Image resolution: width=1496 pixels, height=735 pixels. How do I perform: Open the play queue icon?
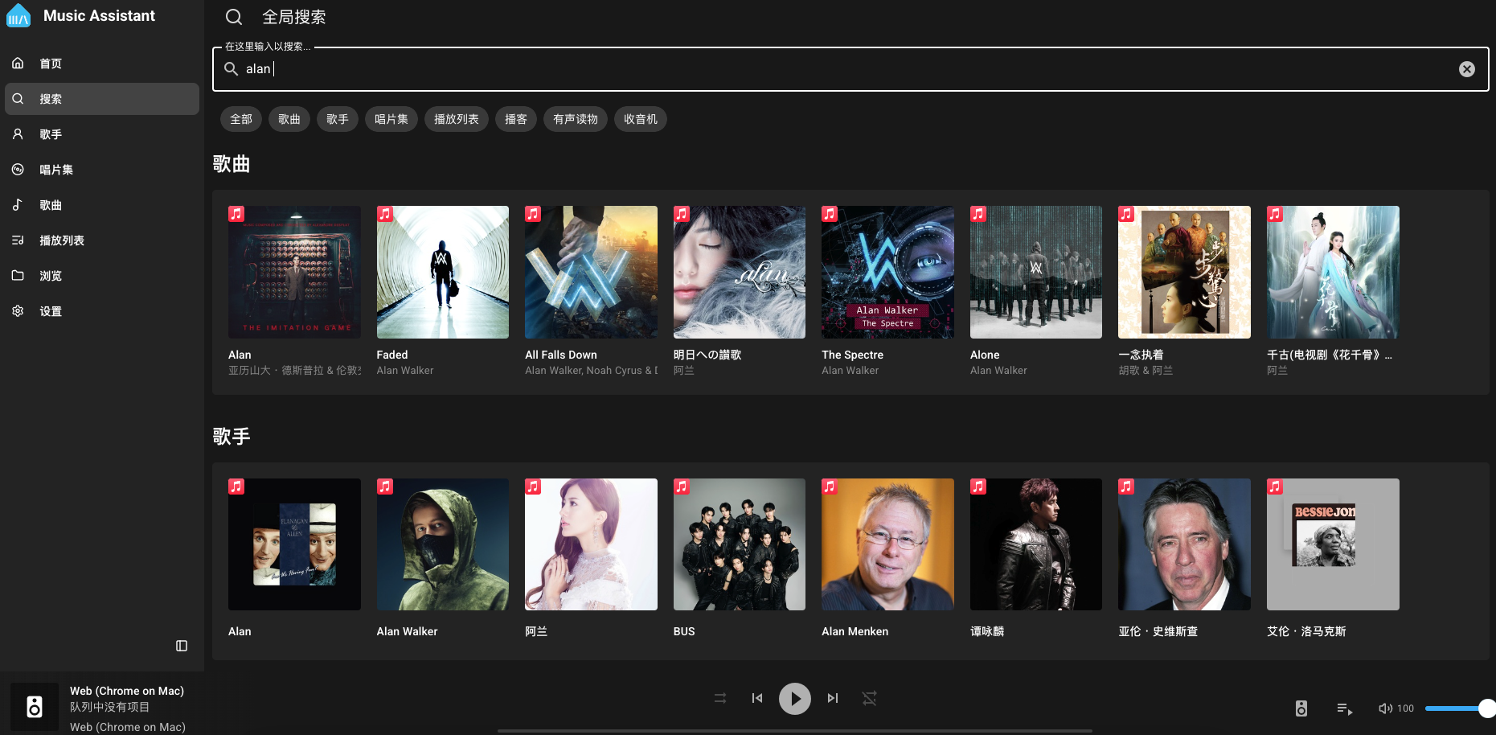tap(1345, 708)
